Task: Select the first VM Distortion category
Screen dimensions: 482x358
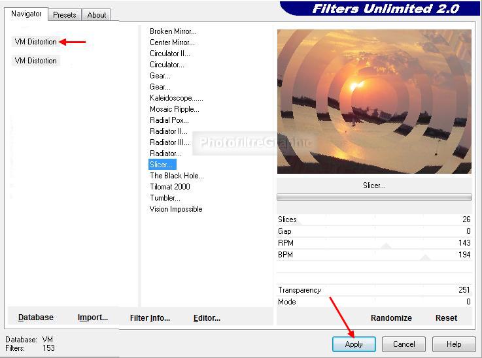Action: [x=36, y=42]
